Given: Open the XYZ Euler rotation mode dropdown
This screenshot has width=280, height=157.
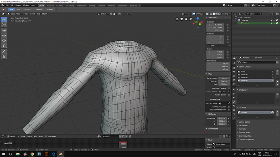Looking at the screenshot, I should click(218, 46).
